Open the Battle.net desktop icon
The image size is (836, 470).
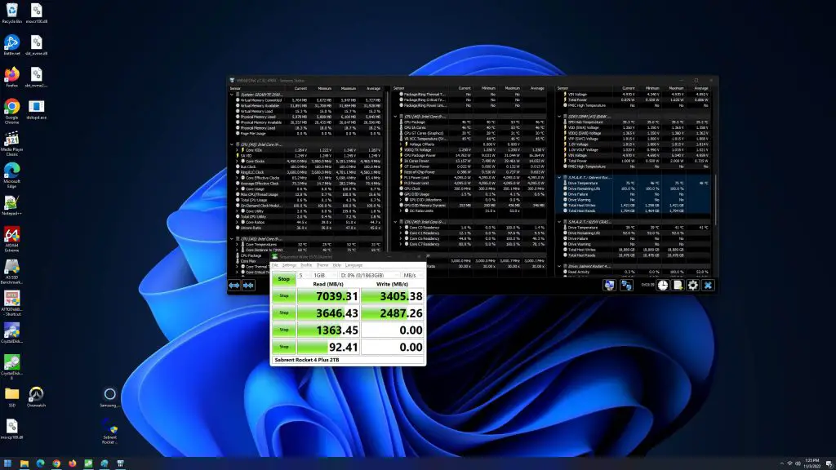click(x=11, y=45)
